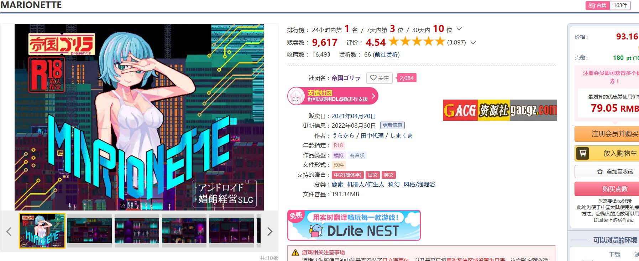Click the star add-to-favorites icon

coord(600,172)
